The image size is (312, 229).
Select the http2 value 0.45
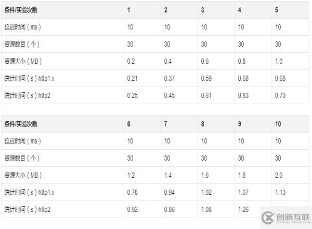click(x=168, y=95)
